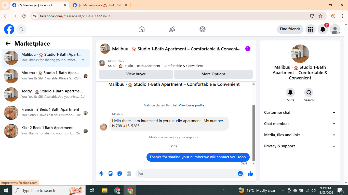
Task: Choose a sticker icon
Action: (x=120, y=174)
